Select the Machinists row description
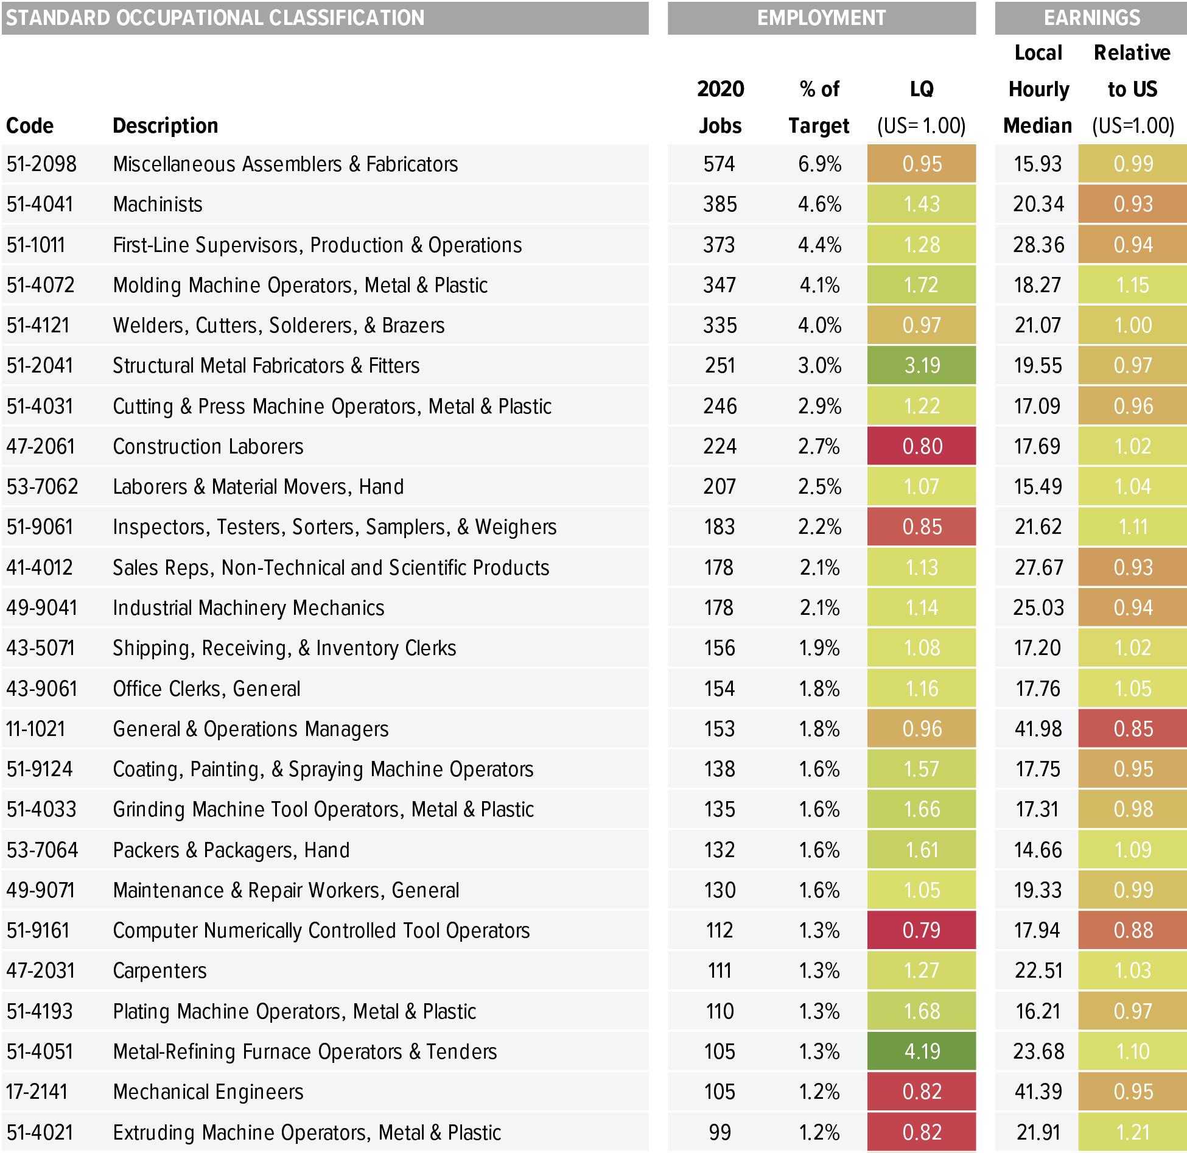 [158, 204]
